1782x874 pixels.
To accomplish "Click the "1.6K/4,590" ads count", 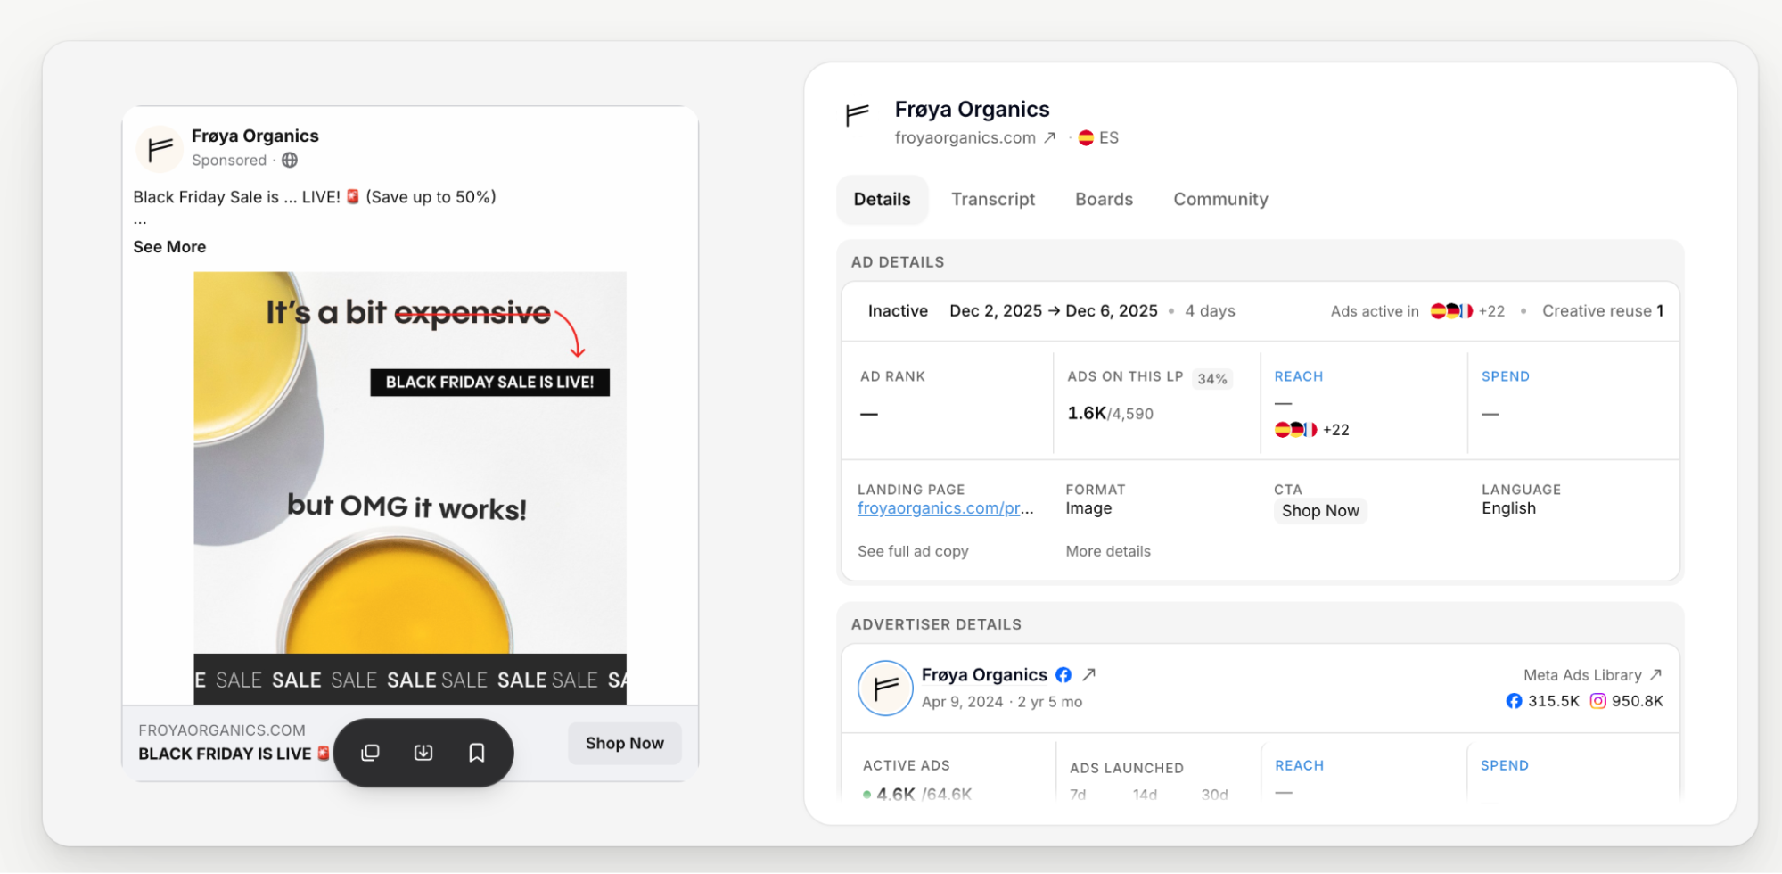I will pyautogui.click(x=1111, y=414).
